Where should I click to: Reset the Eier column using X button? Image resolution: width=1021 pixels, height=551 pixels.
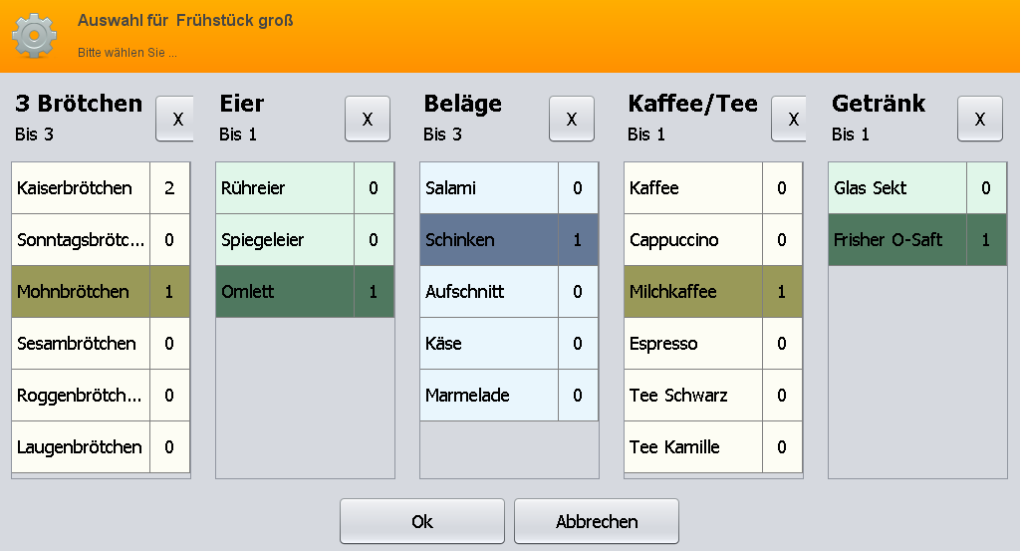368,119
